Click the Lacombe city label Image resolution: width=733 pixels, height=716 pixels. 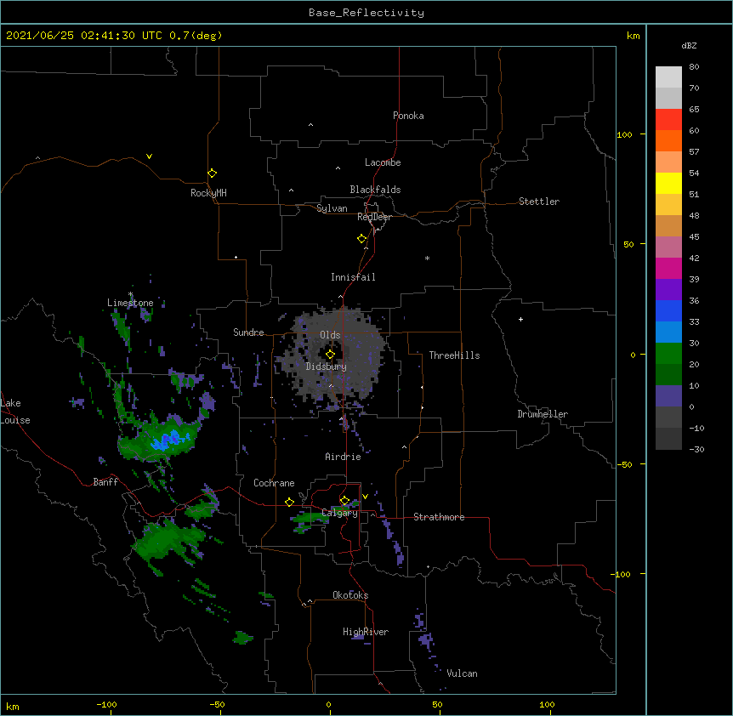(x=383, y=162)
